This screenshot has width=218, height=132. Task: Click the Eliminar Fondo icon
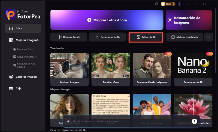coord(59,37)
